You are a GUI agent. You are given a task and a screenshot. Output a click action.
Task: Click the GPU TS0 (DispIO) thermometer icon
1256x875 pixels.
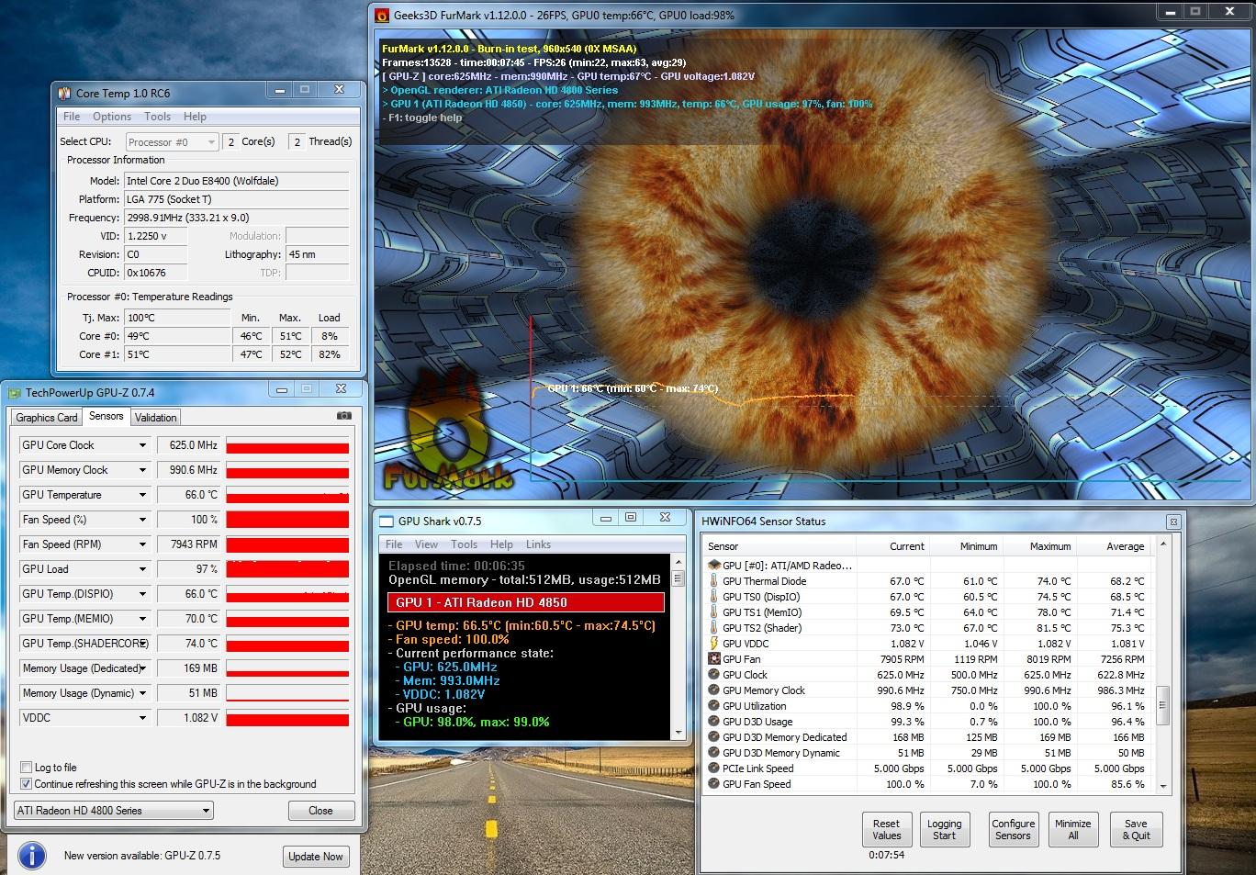point(713,597)
